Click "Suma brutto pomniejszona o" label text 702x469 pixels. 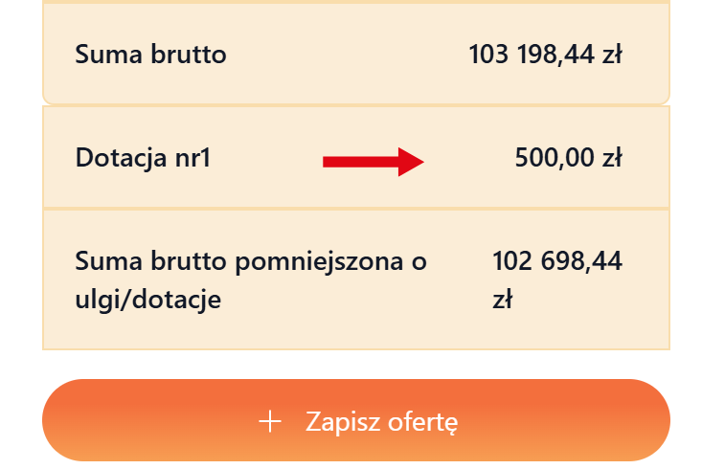[x=251, y=261]
